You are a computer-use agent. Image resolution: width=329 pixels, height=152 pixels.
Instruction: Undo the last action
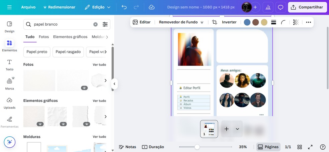pyautogui.click(x=124, y=7)
